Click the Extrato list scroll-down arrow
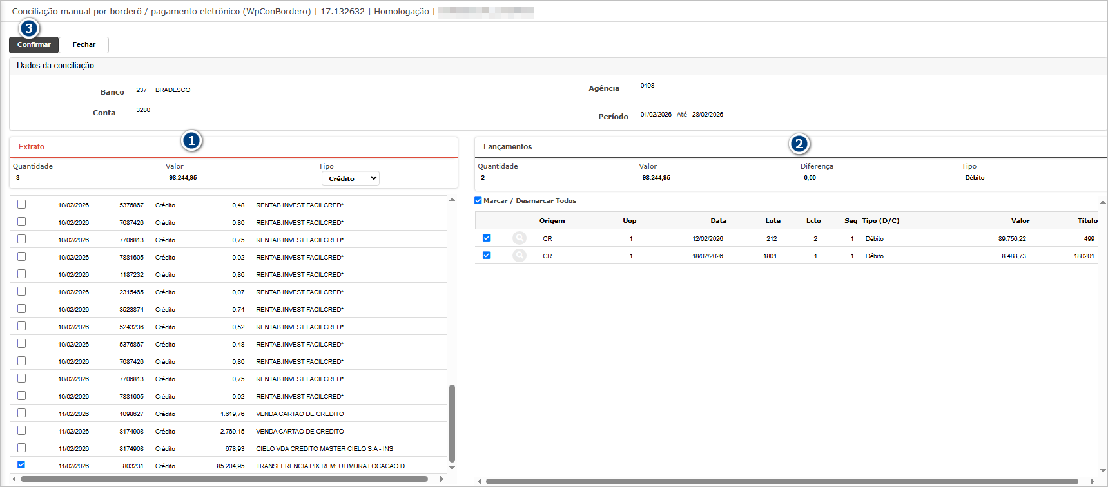This screenshot has width=1108, height=487. tap(452, 468)
